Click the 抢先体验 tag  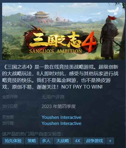pyautogui.click(x=13, y=141)
